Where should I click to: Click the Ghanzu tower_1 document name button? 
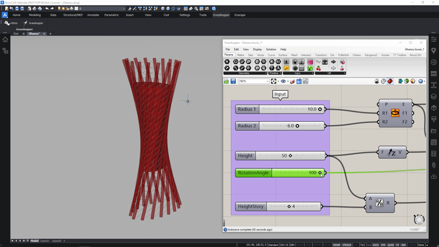(414, 49)
